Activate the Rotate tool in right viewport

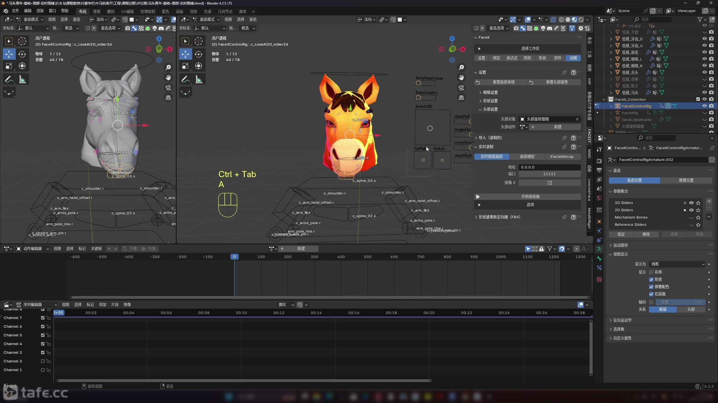pos(199,54)
